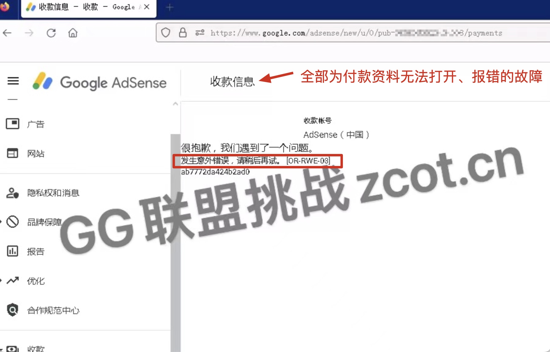
Task: Click the shield tracking protection icon
Action: click(166, 32)
